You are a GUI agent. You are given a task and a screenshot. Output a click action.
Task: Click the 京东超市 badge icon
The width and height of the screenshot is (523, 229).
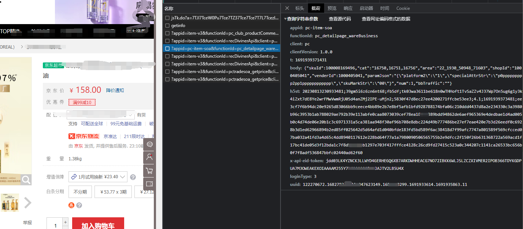coord(53,65)
